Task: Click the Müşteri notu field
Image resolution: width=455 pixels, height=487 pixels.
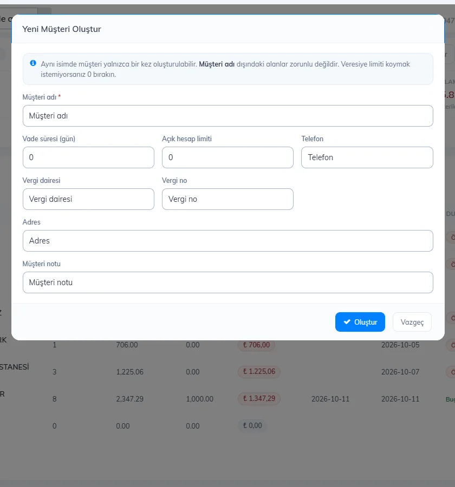Action: (x=227, y=282)
